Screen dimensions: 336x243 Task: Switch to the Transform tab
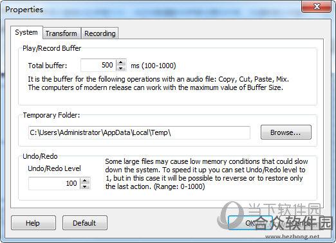[61, 33]
